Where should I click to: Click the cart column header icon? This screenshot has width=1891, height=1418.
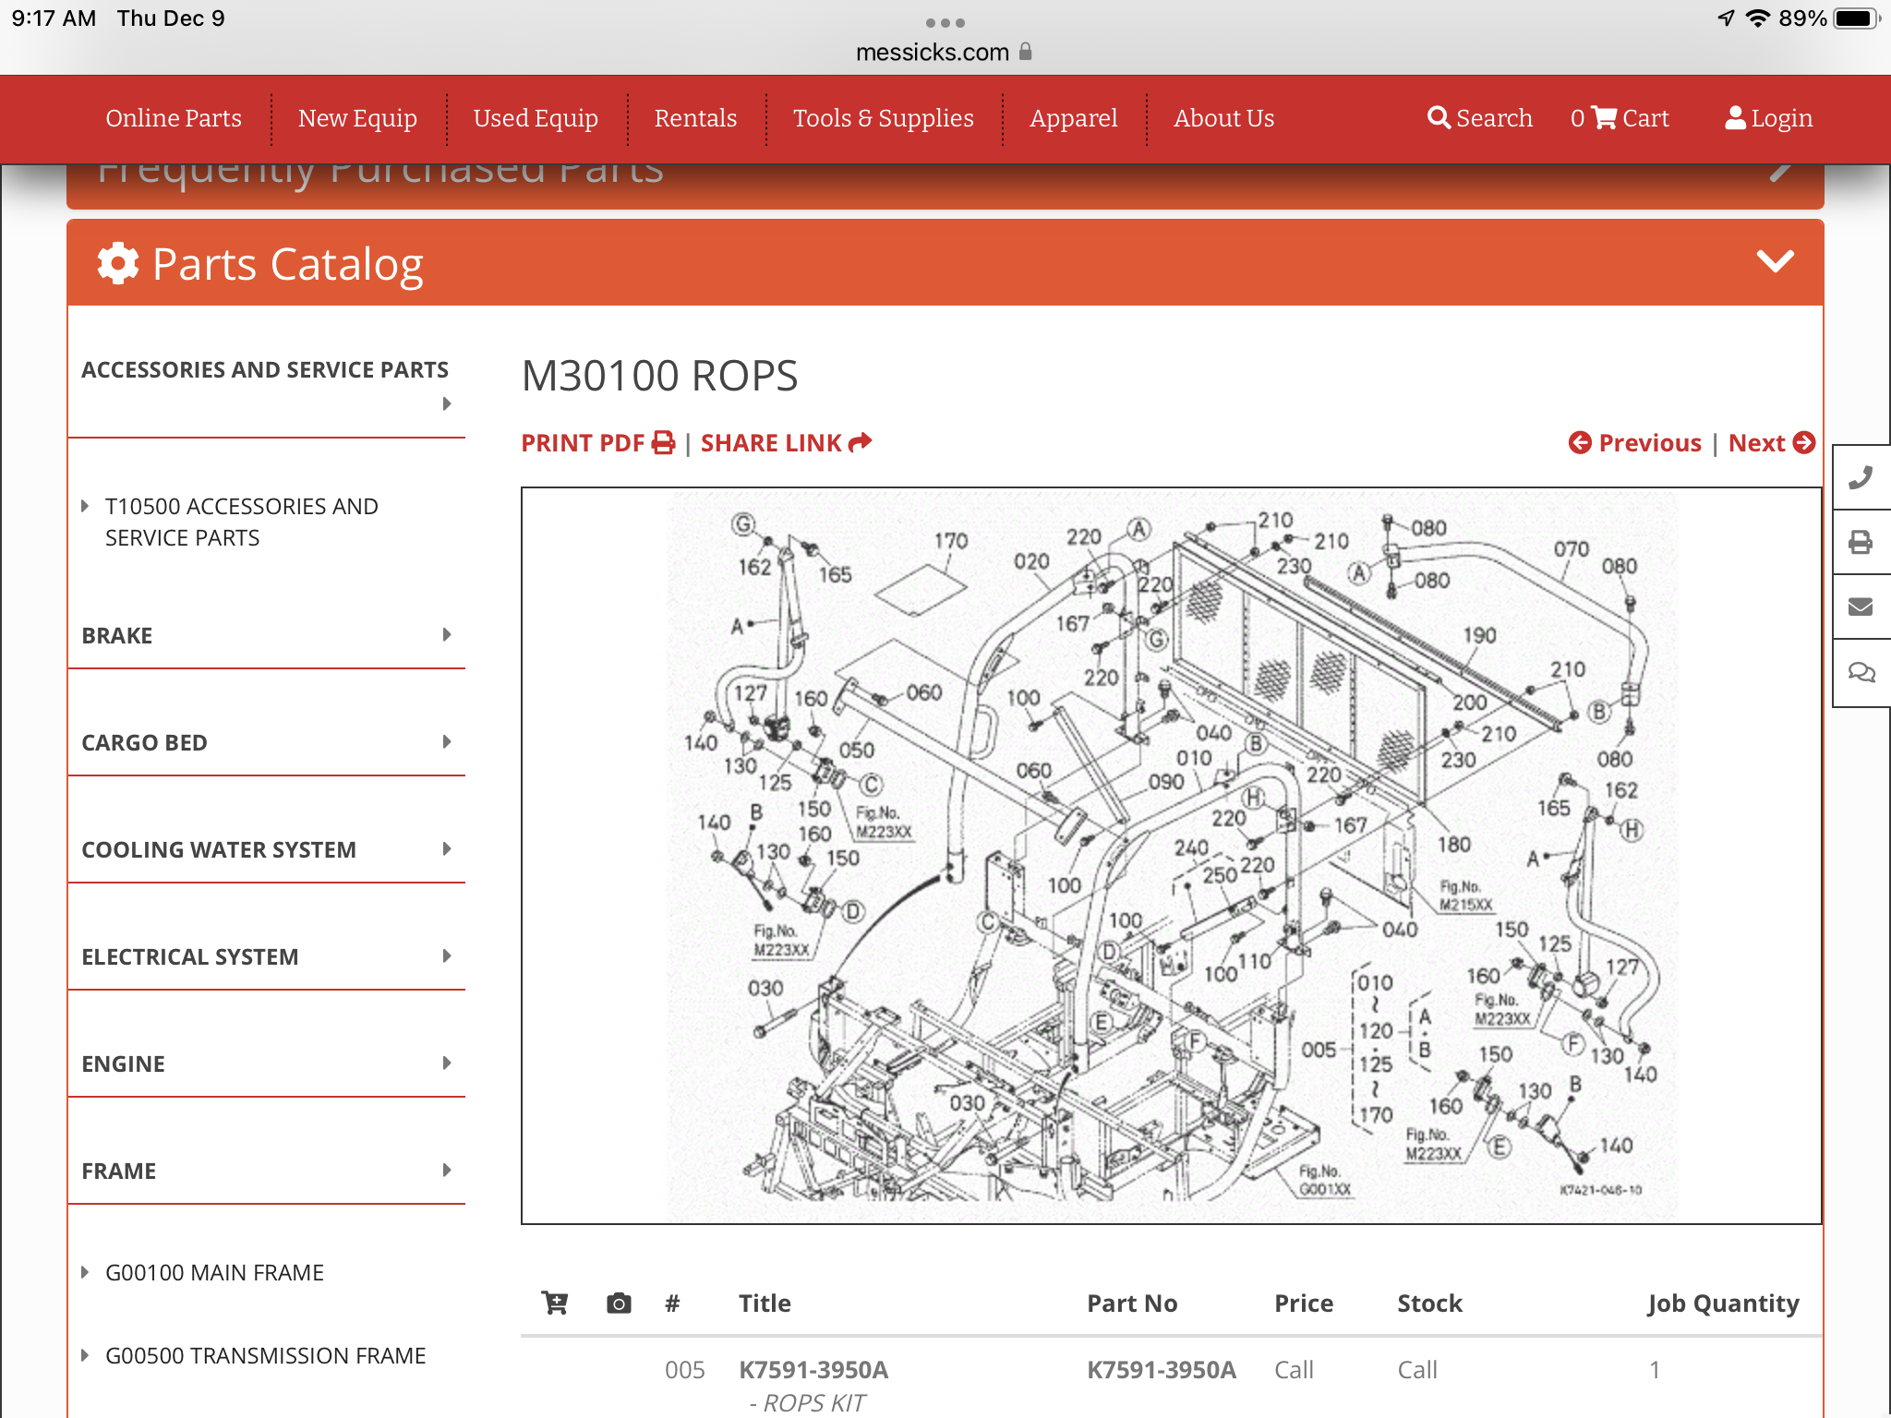pos(555,1303)
